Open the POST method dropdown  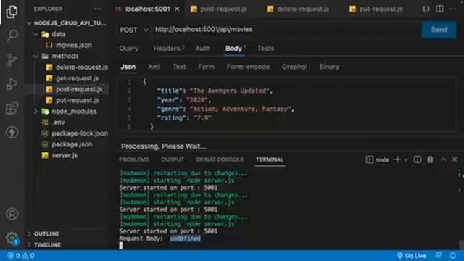coord(133,30)
